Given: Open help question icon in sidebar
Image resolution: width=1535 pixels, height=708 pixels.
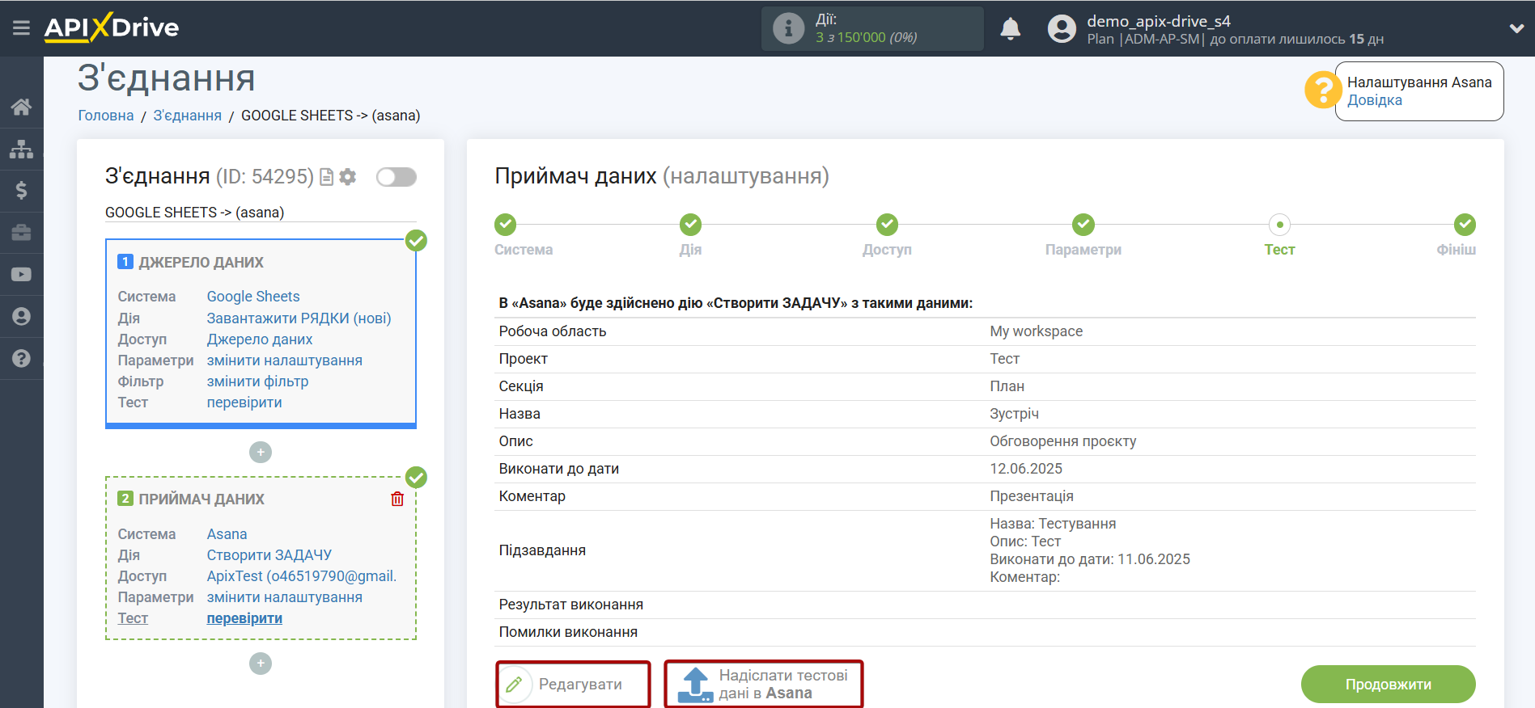Looking at the screenshot, I should click(x=22, y=359).
